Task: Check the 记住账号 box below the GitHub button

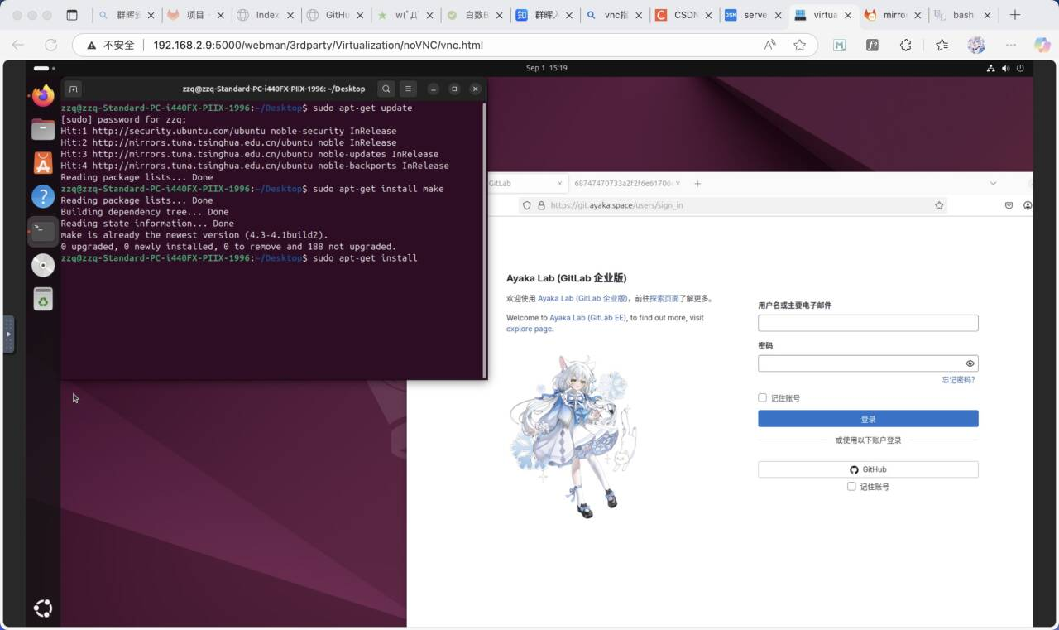Action: pyautogui.click(x=851, y=487)
